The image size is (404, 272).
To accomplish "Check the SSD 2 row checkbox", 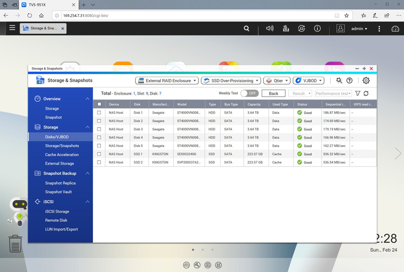I will pos(99,162).
